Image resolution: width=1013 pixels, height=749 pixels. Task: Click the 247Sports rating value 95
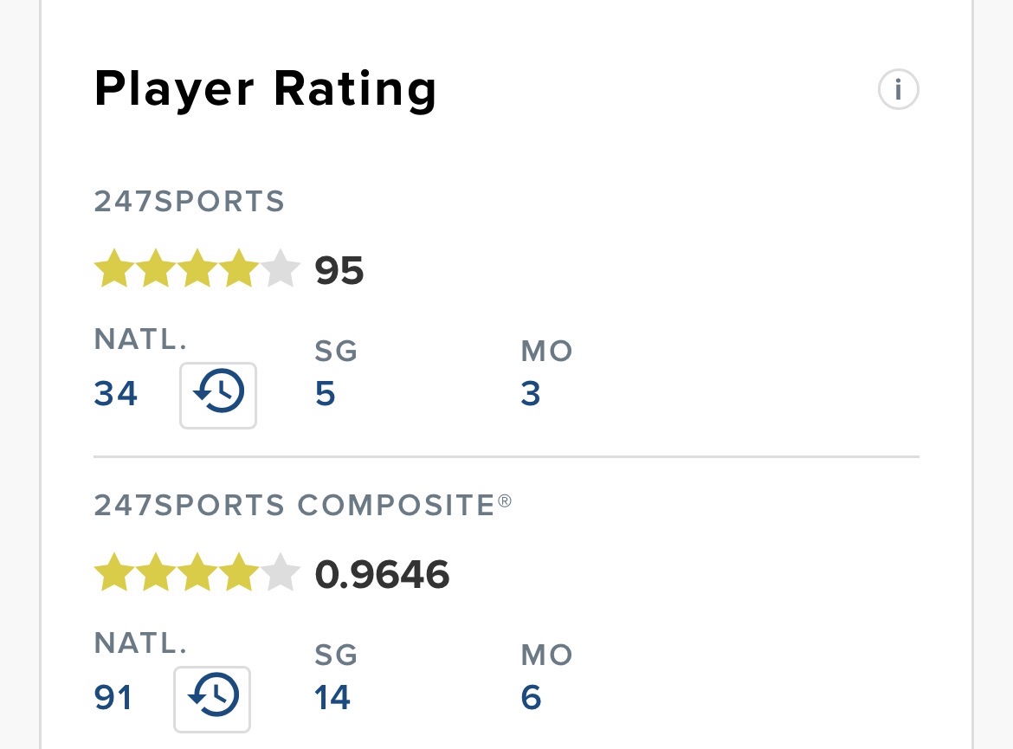(x=339, y=270)
